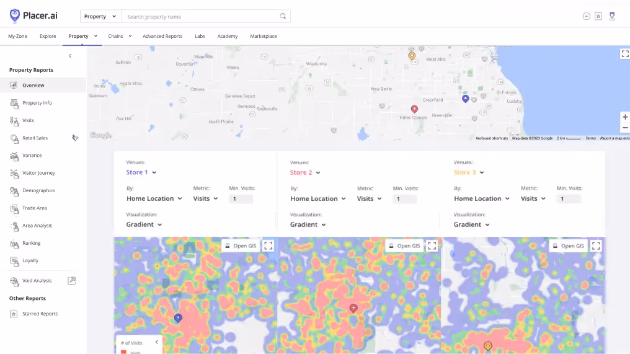Screen dimensions: 630x354
Task: Open Store 2 Visits metric dropdown
Action: [369, 198]
